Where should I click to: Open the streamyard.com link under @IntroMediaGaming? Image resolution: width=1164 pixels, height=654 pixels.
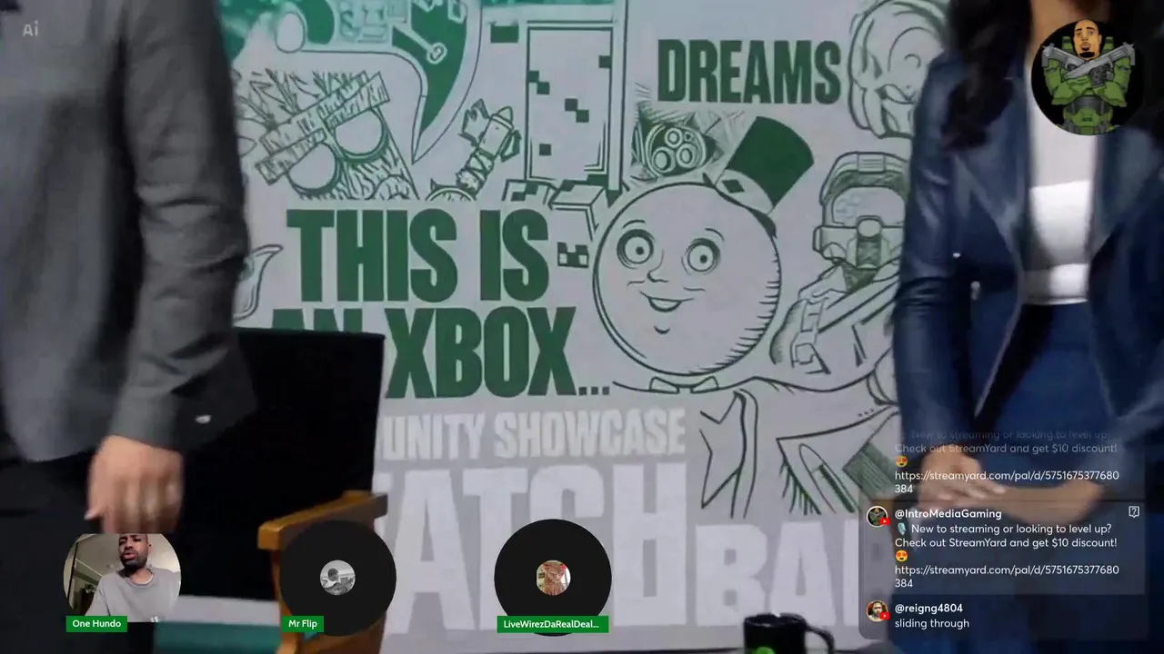(x=1007, y=577)
